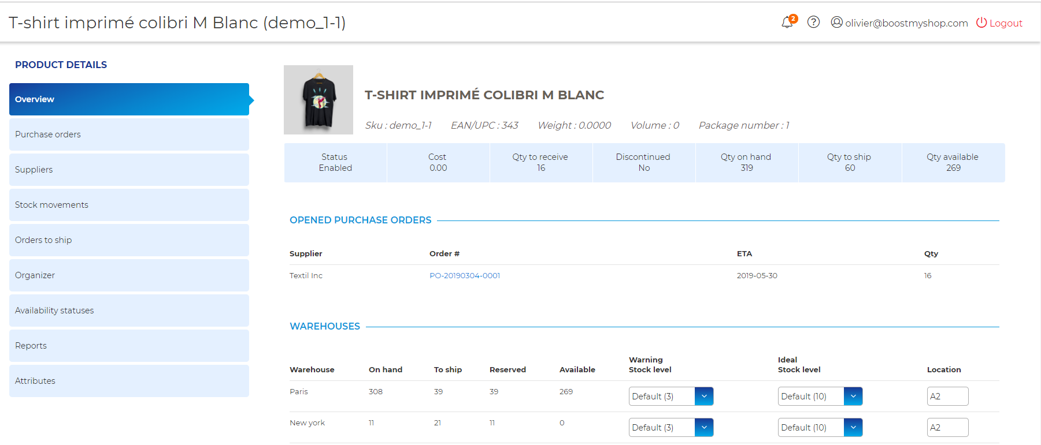The height and width of the screenshot is (445, 1041).
Task: Click the help question mark icon
Action: pos(813,22)
